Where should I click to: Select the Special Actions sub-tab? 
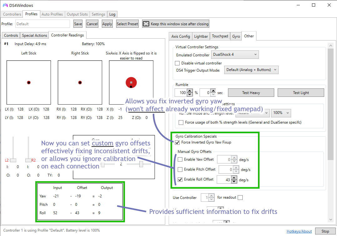point(34,35)
